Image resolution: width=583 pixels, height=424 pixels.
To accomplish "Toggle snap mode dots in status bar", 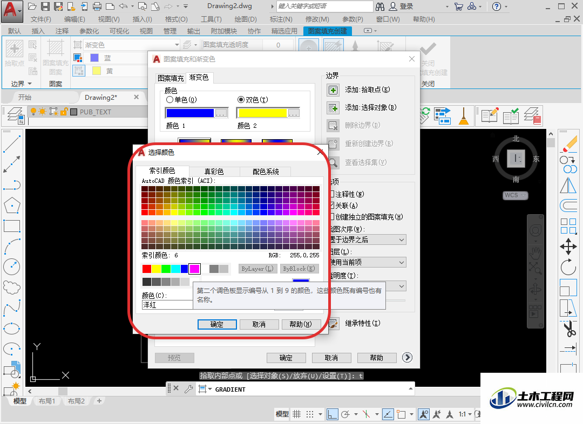I will coord(310,414).
